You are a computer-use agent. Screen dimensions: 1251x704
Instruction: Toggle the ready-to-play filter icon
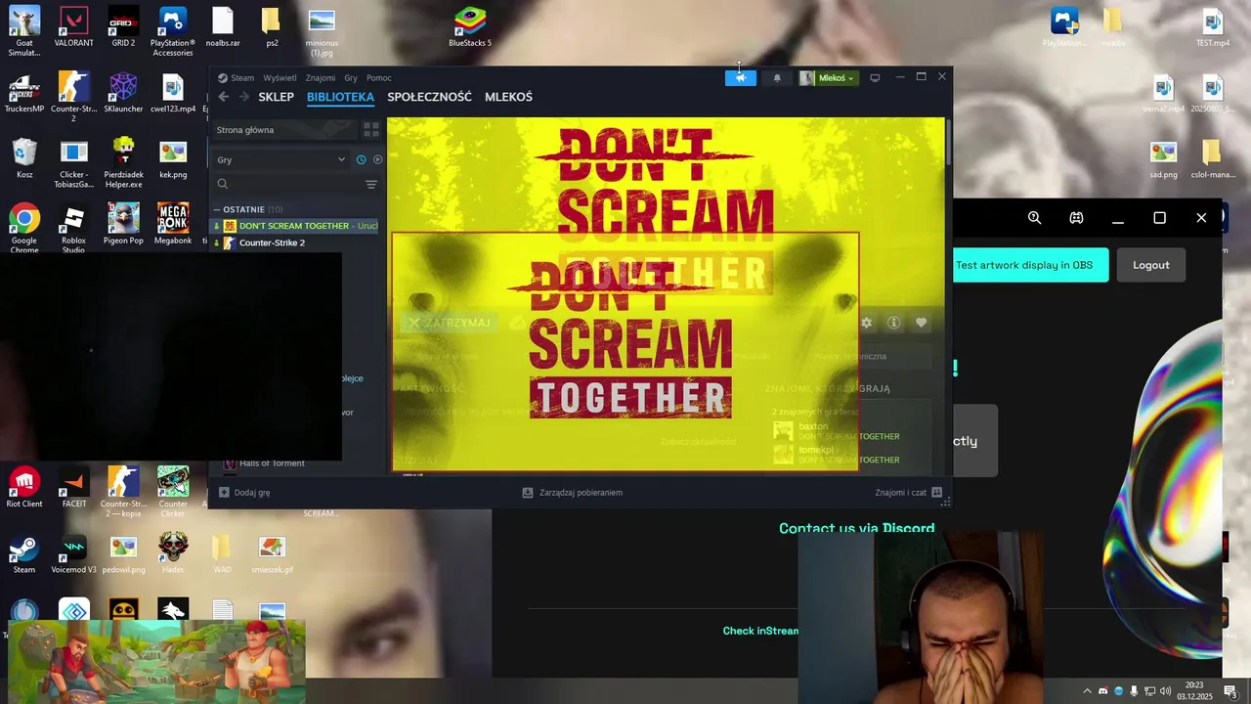point(377,159)
